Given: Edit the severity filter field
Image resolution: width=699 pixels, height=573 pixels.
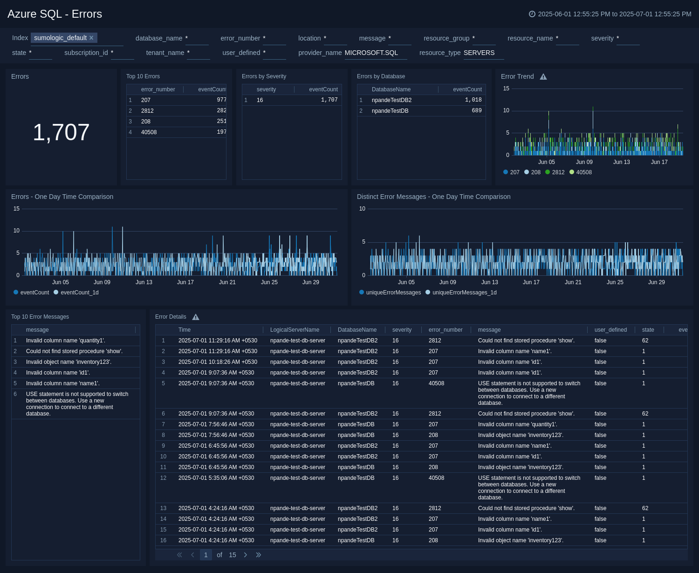Looking at the screenshot, I should 628,39.
